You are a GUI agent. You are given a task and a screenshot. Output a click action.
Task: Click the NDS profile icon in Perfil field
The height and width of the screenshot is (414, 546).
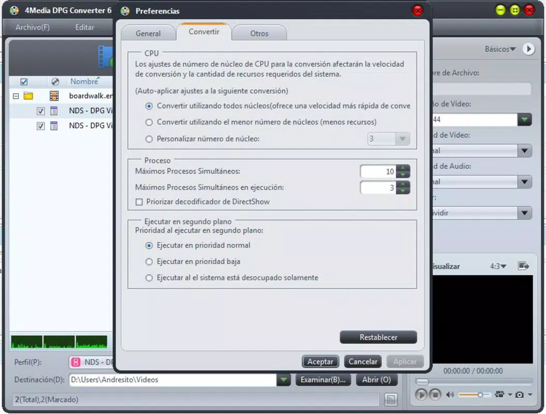coord(76,362)
